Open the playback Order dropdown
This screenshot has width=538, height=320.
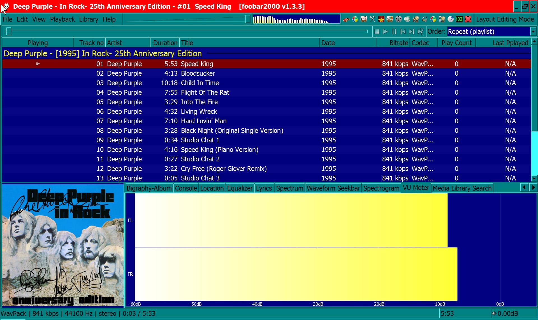pyautogui.click(x=533, y=32)
